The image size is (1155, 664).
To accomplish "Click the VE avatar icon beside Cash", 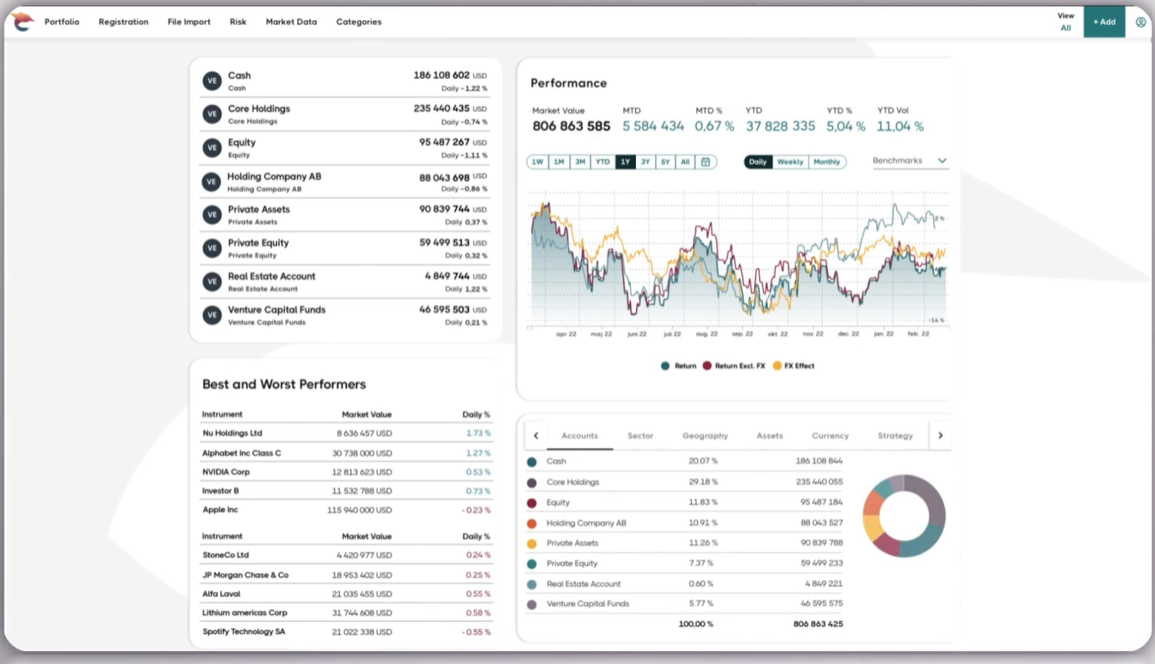I will [212, 81].
